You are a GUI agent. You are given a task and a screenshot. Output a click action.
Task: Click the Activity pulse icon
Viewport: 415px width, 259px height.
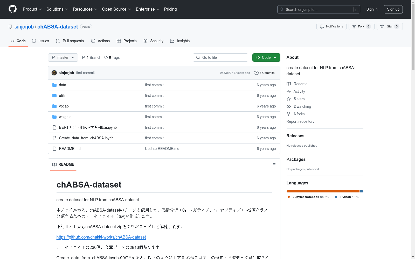coord(289,91)
